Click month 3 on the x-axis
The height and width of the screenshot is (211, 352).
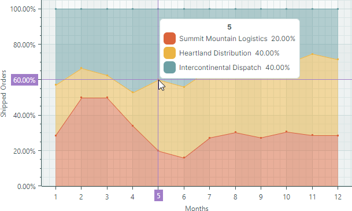(x=107, y=197)
